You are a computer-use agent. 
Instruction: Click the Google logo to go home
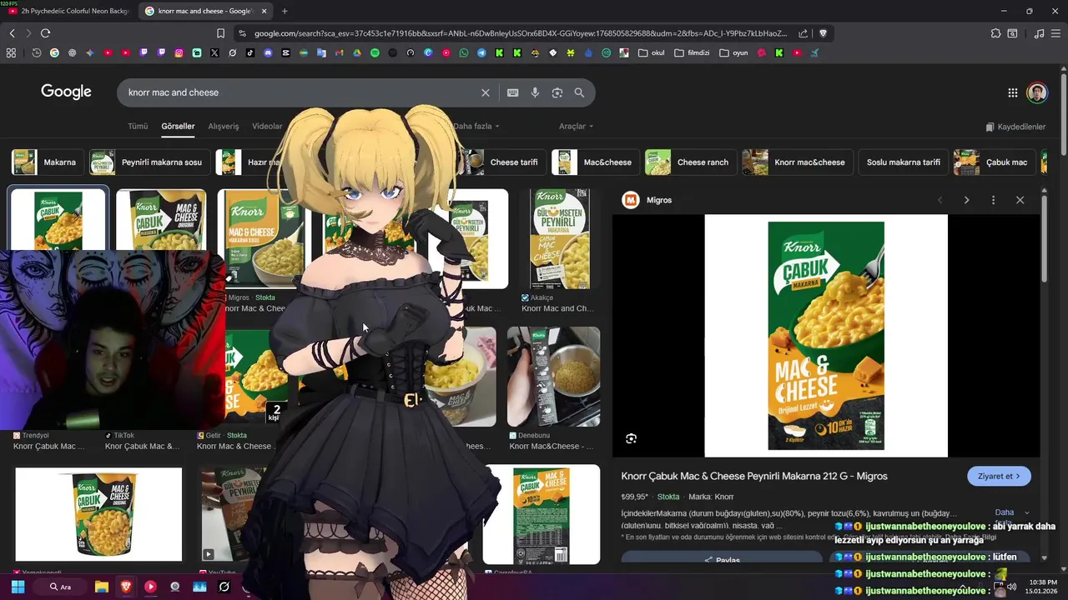pos(66,92)
